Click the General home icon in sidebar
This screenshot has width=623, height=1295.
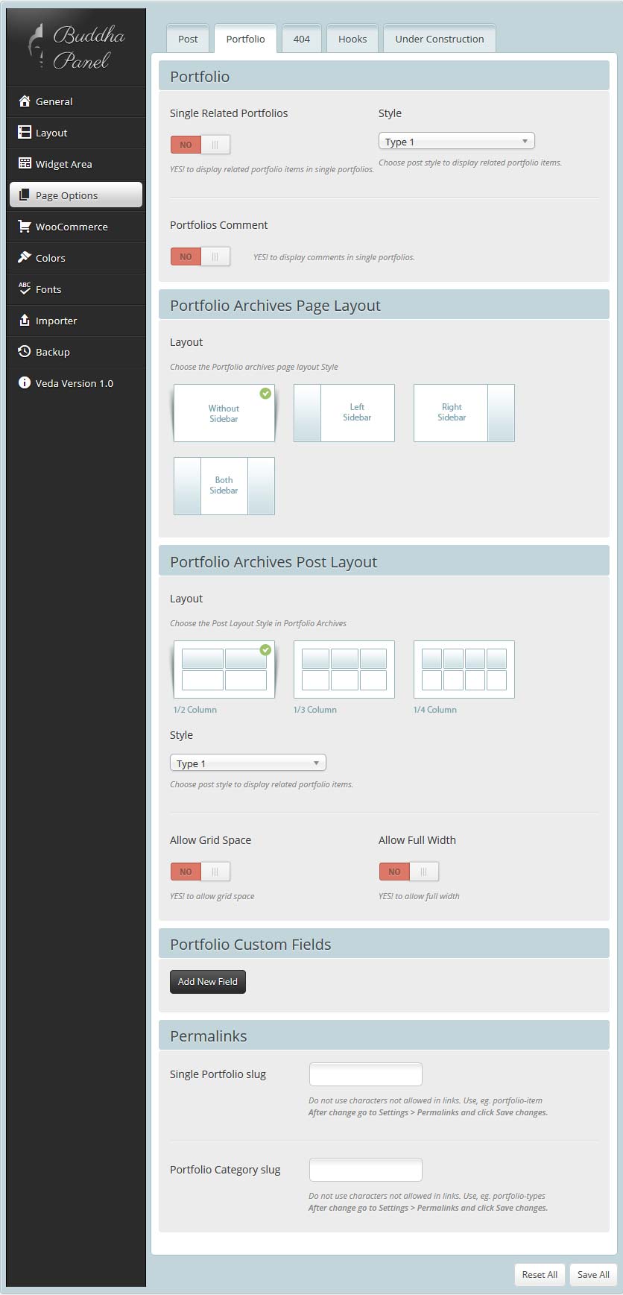coord(25,101)
